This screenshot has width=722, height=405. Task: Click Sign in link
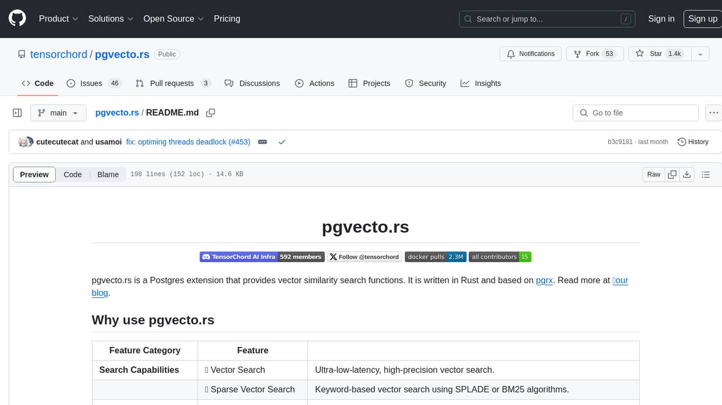pos(661,19)
